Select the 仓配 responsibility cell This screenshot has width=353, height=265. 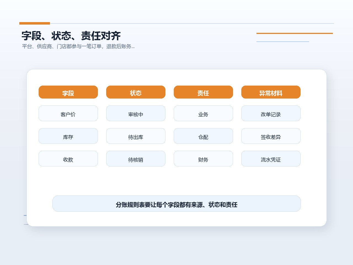[203, 136]
